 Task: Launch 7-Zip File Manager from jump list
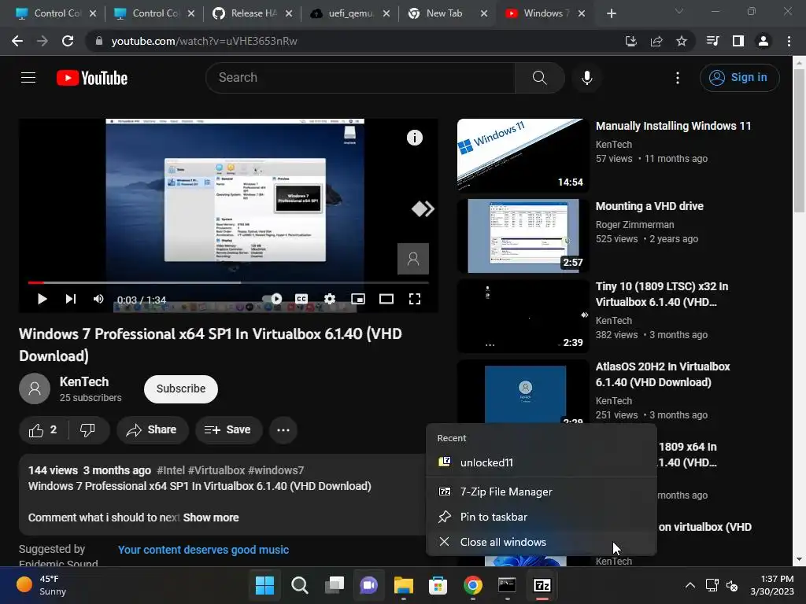pos(542,492)
